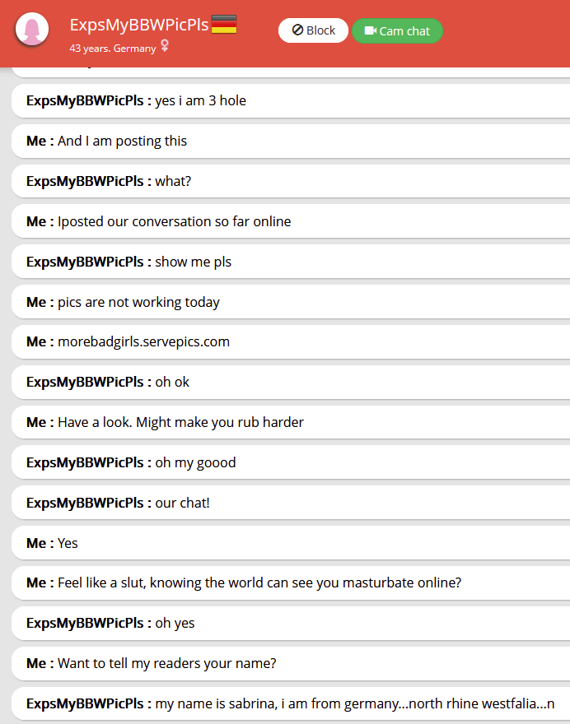This screenshot has height=724, width=570.
Task: Click the video camera icon
Action: [370, 31]
